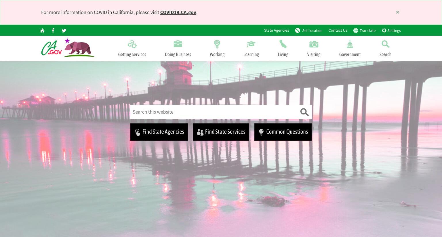
Task: Click Find State Services button
Action: (221, 132)
